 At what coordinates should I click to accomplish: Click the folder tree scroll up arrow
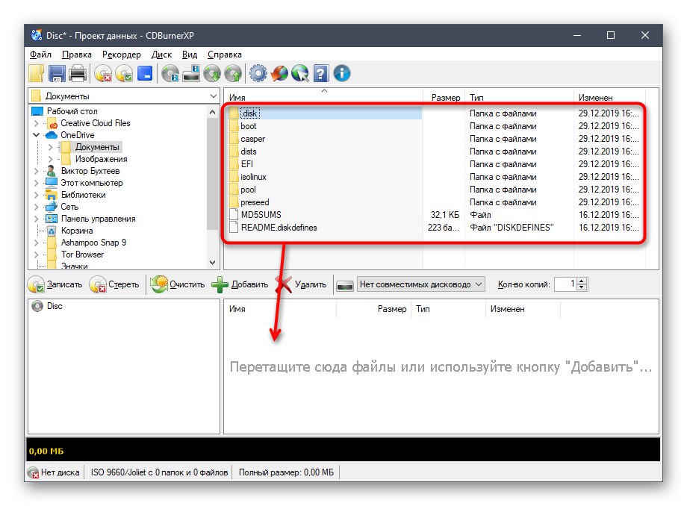[x=213, y=112]
